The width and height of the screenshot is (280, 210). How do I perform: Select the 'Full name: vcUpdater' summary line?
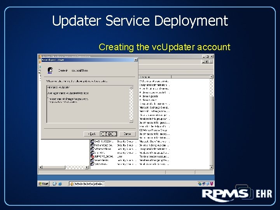[59, 87]
